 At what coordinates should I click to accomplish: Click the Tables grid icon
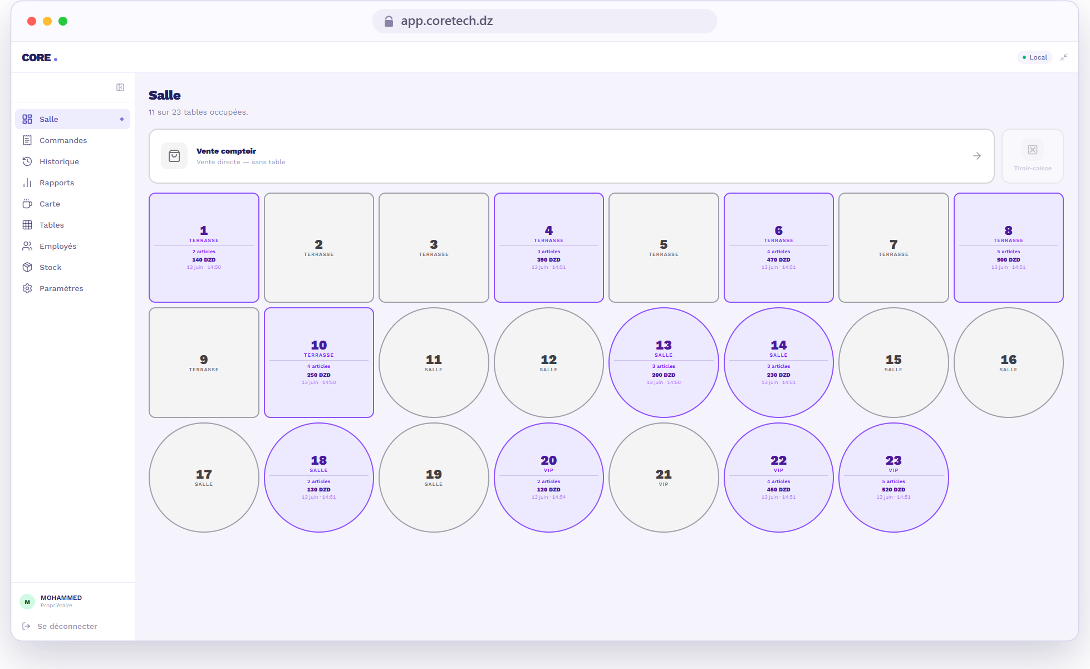tap(27, 225)
